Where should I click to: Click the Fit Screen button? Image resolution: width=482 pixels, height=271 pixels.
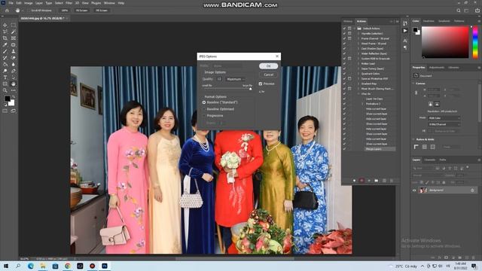81,11
